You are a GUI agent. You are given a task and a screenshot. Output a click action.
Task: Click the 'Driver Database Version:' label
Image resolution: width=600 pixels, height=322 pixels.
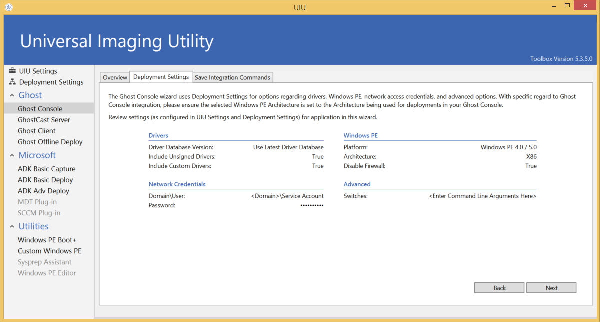pos(181,147)
